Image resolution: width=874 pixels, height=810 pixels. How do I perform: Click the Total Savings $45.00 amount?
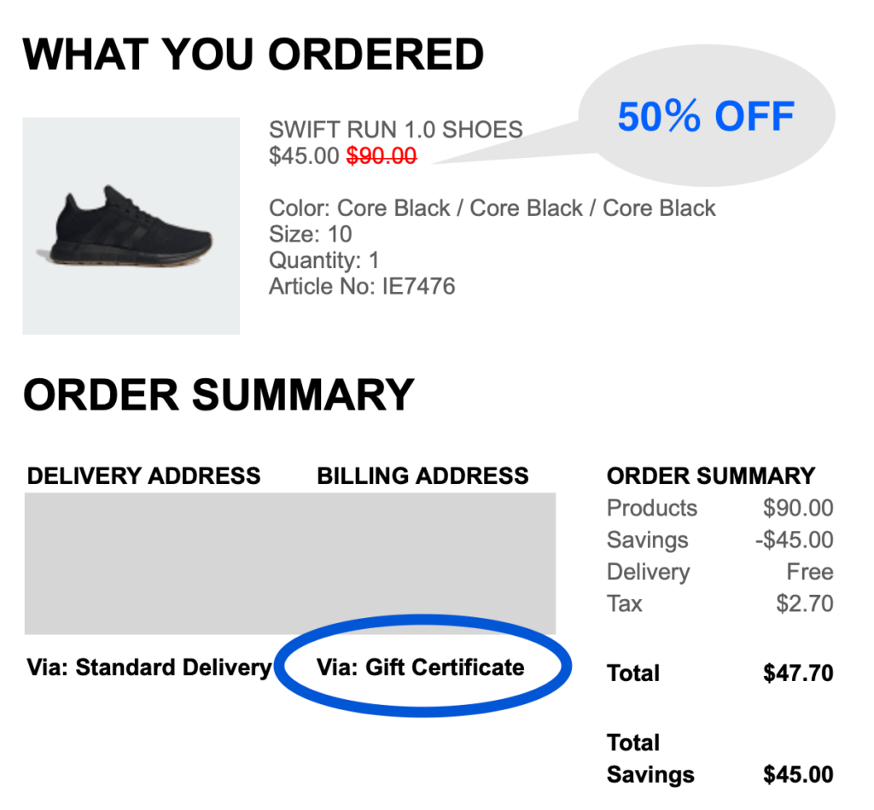pos(797,774)
